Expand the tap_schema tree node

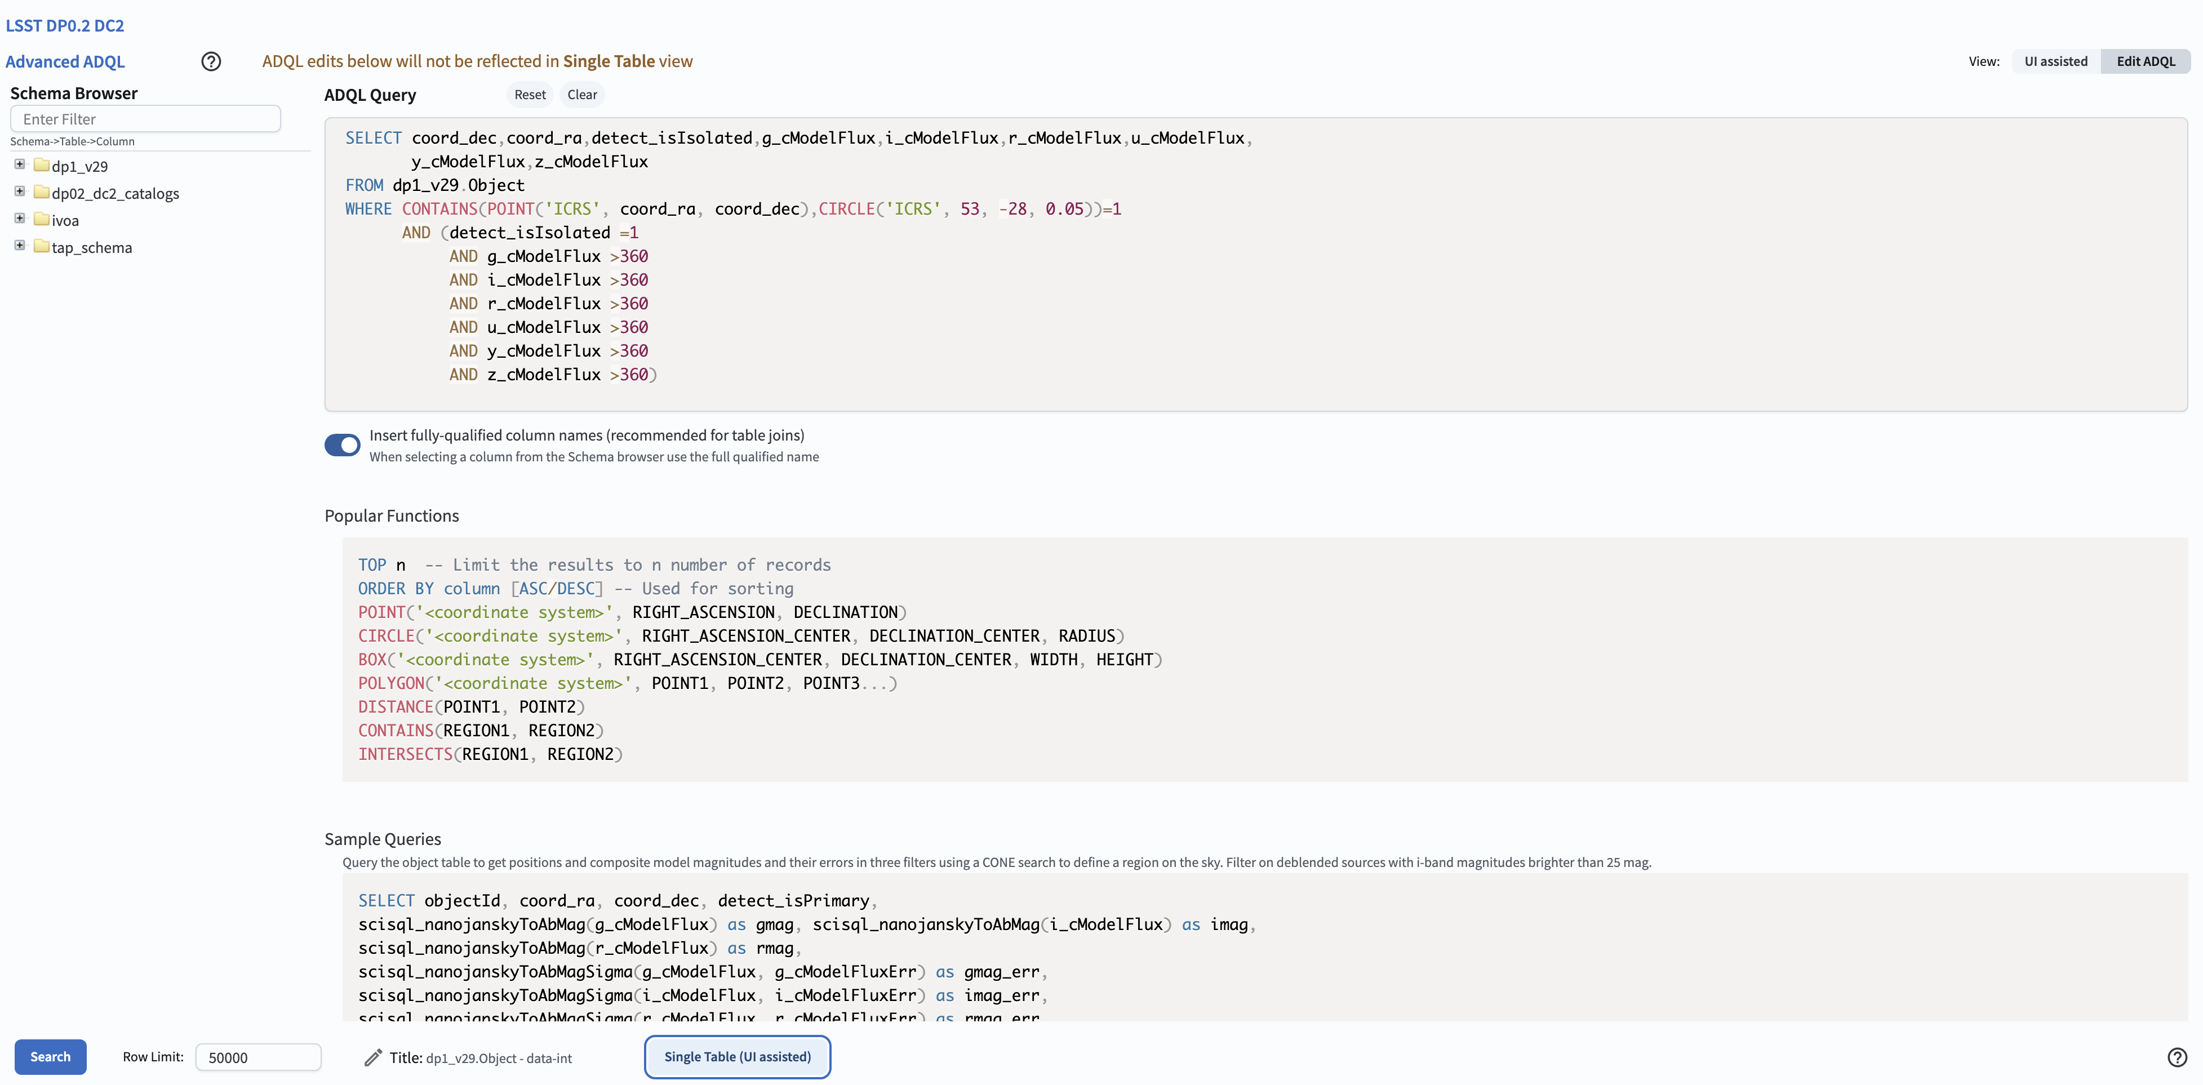point(20,246)
